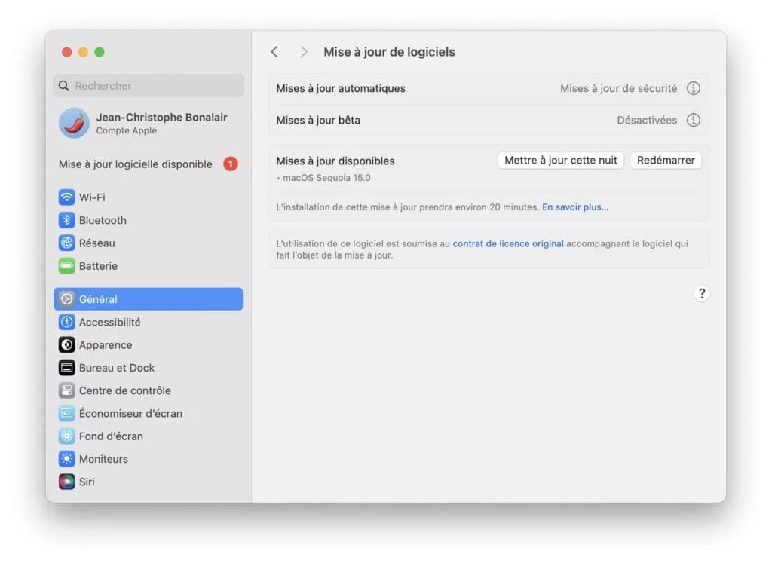
Task: Click the Économiseur d'écran label
Action: [130, 413]
